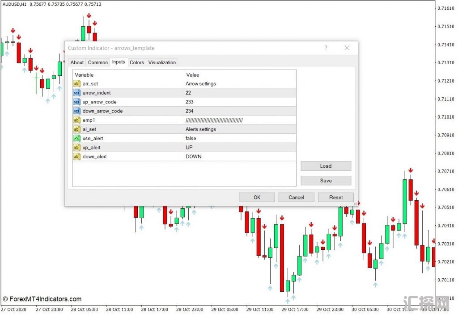Select the emp1 slashes value cell
Image resolution: width=458 pixels, height=314 pixels.
pyautogui.click(x=240, y=120)
